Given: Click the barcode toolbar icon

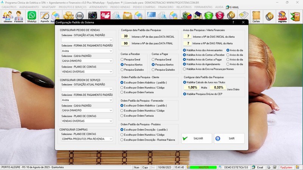Looking at the screenshot, I should [x=80, y=15].
